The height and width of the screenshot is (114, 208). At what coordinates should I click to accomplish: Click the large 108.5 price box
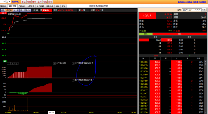pyautogui.click(x=147, y=16)
